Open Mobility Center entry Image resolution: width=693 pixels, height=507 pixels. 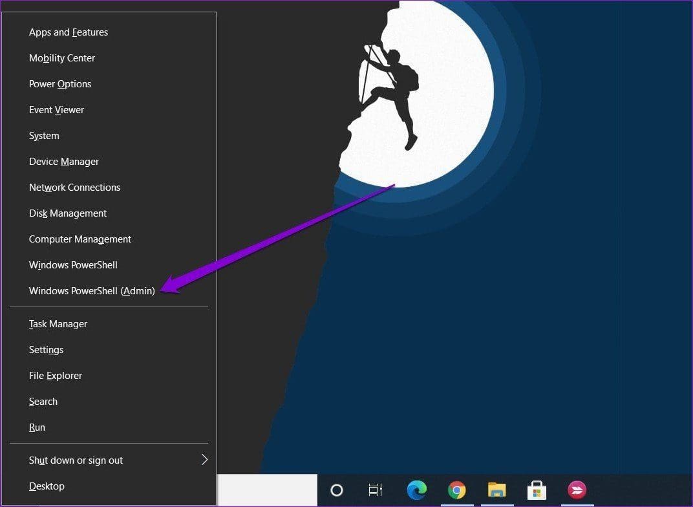pyautogui.click(x=109, y=58)
